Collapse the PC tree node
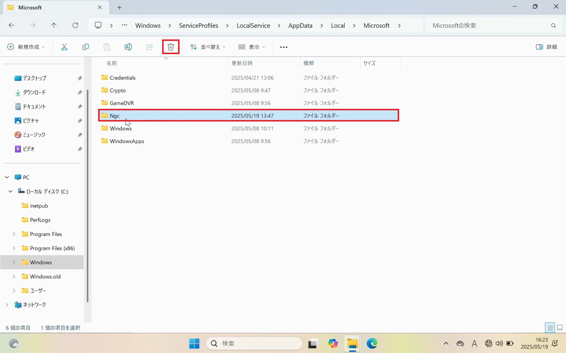Image resolution: width=566 pixels, height=353 pixels. pyautogui.click(x=7, y=177)
